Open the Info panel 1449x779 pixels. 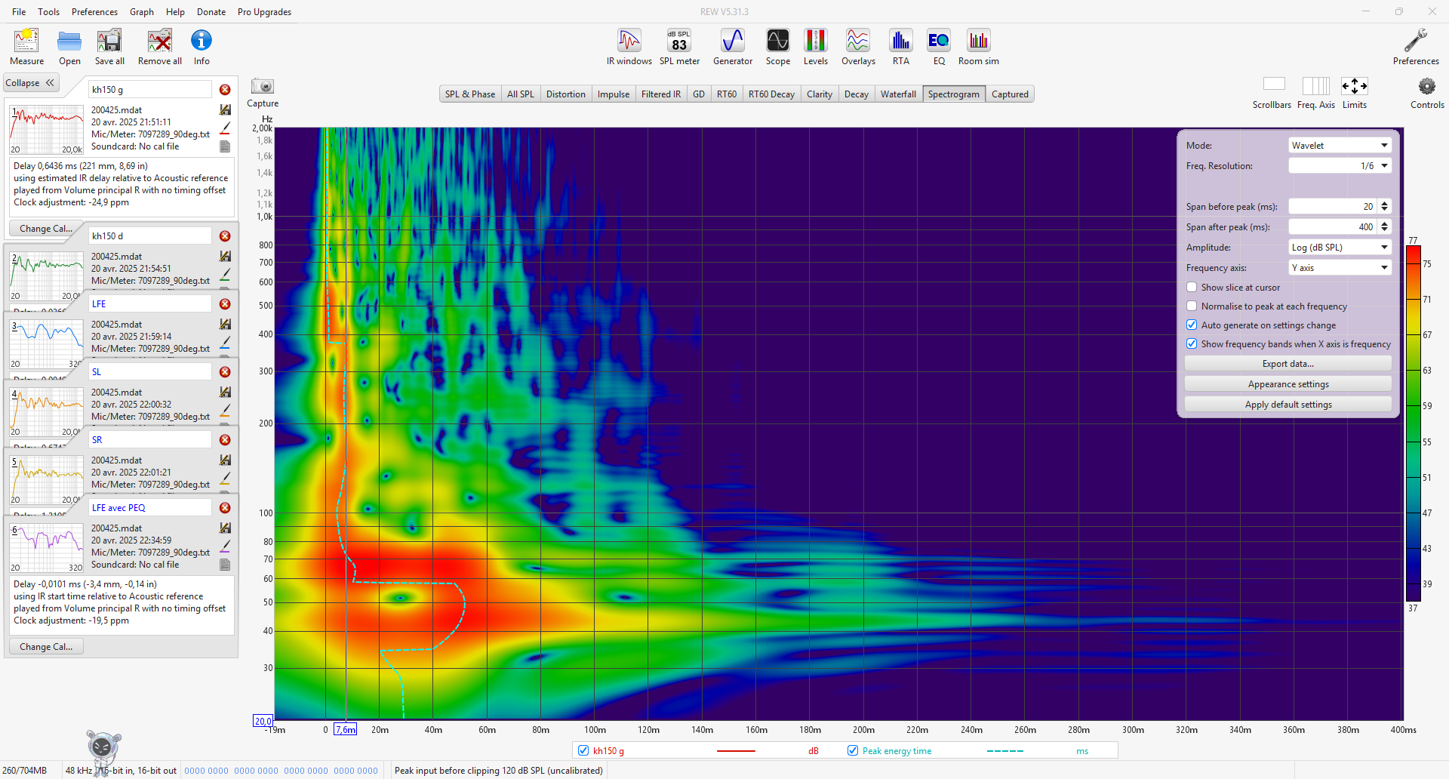coord(202,47)
